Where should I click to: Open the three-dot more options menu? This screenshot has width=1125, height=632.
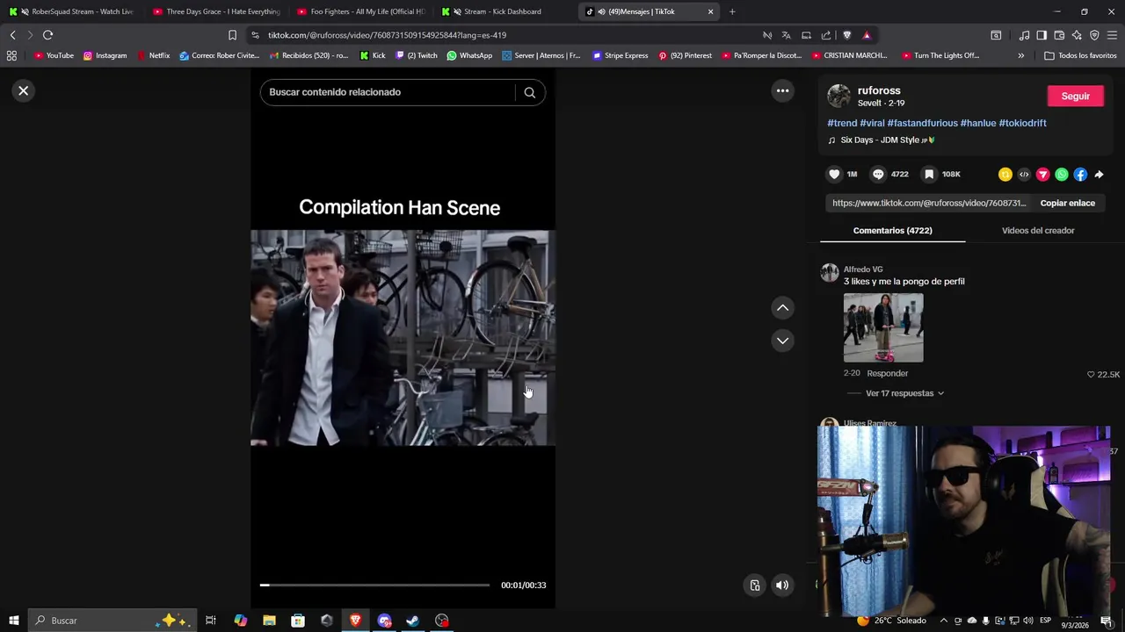782,90
